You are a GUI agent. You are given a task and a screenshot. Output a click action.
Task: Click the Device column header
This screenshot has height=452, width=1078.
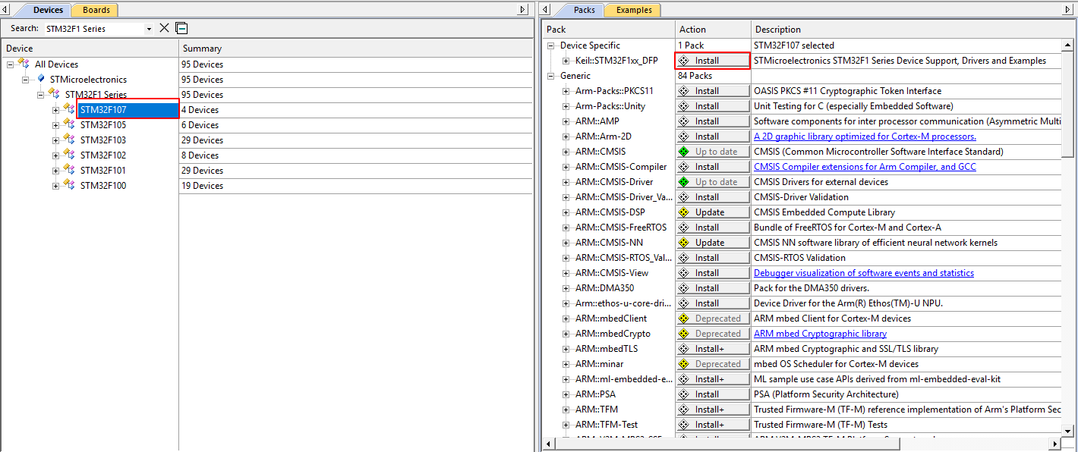[91, 49]
